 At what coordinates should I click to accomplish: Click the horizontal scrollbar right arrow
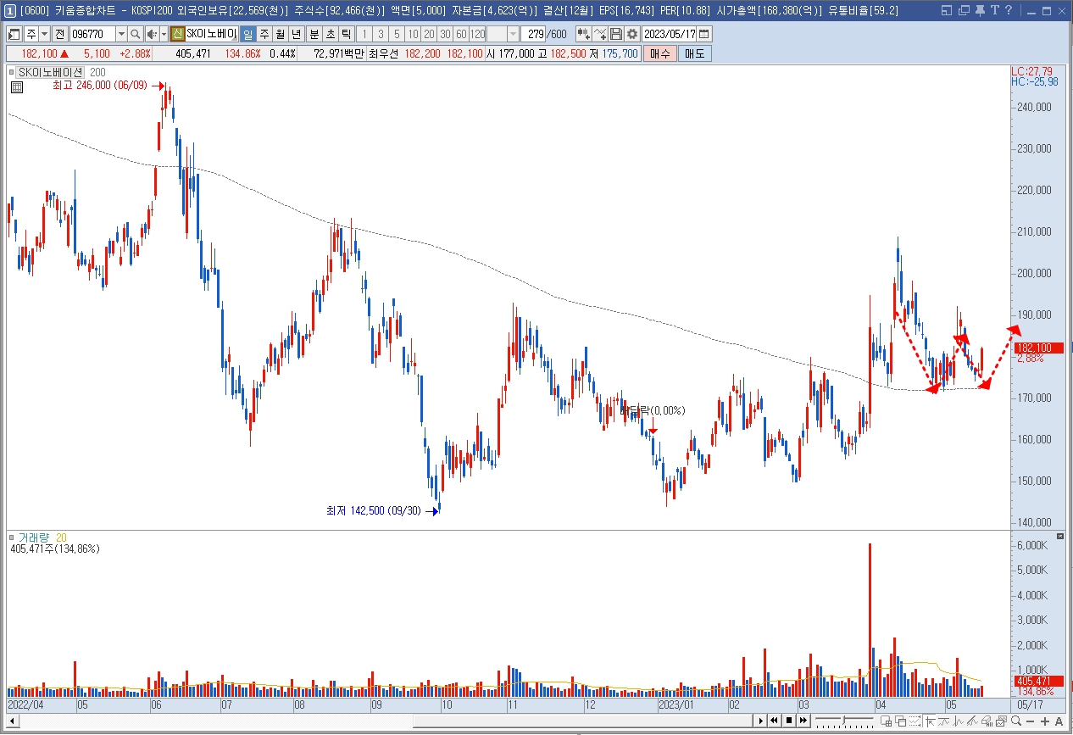(x=760, y=721)
